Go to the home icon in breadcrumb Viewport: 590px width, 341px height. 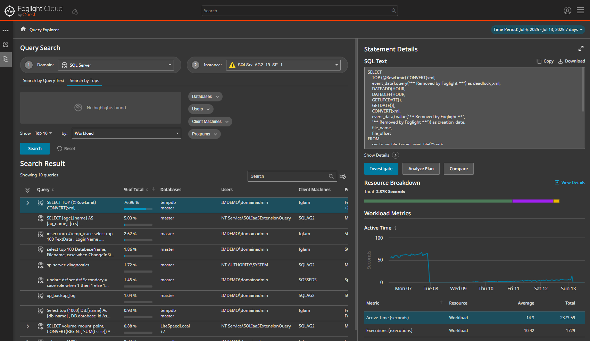tap(23, 29)
